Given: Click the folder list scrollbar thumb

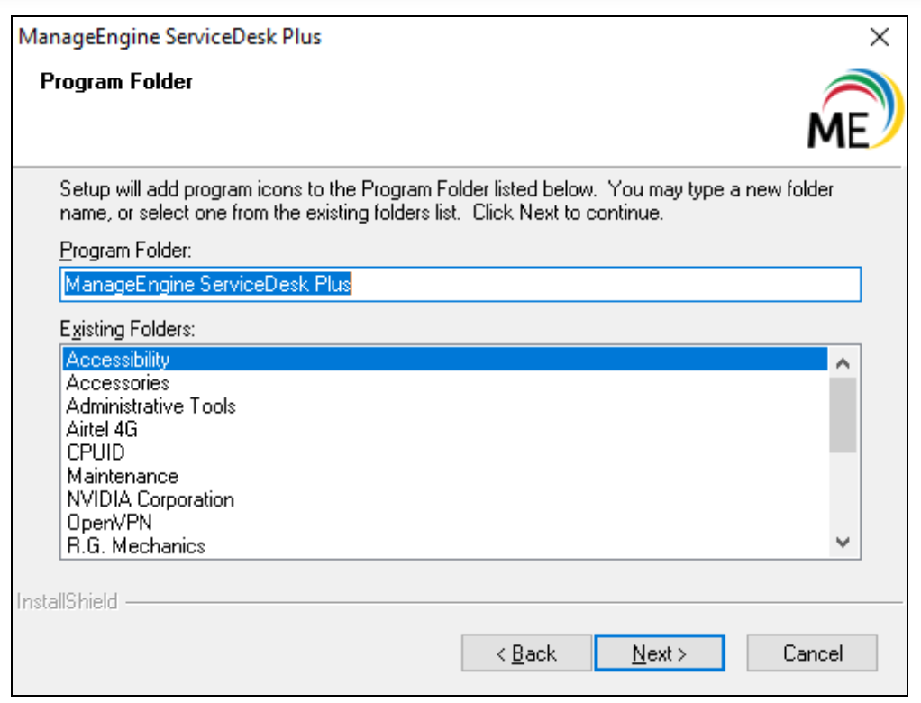Looking at the screenshot, I should click(843, 415).
